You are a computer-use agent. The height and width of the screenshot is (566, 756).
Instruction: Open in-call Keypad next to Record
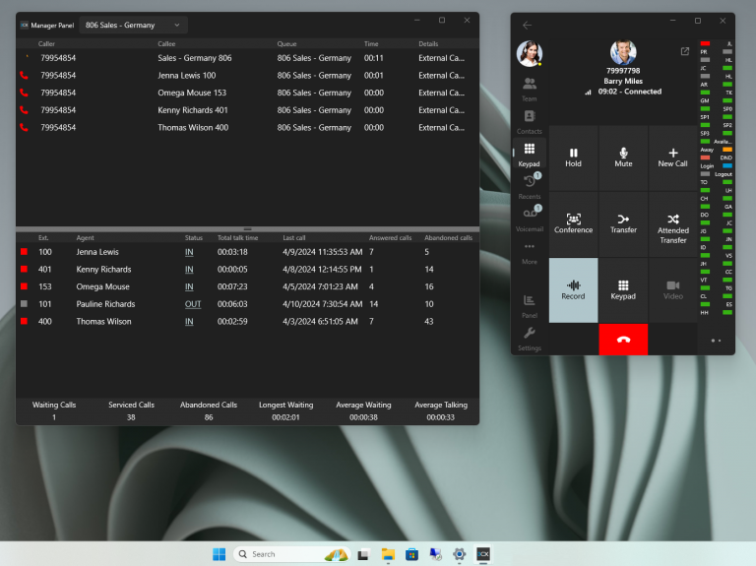coord(623,290)
